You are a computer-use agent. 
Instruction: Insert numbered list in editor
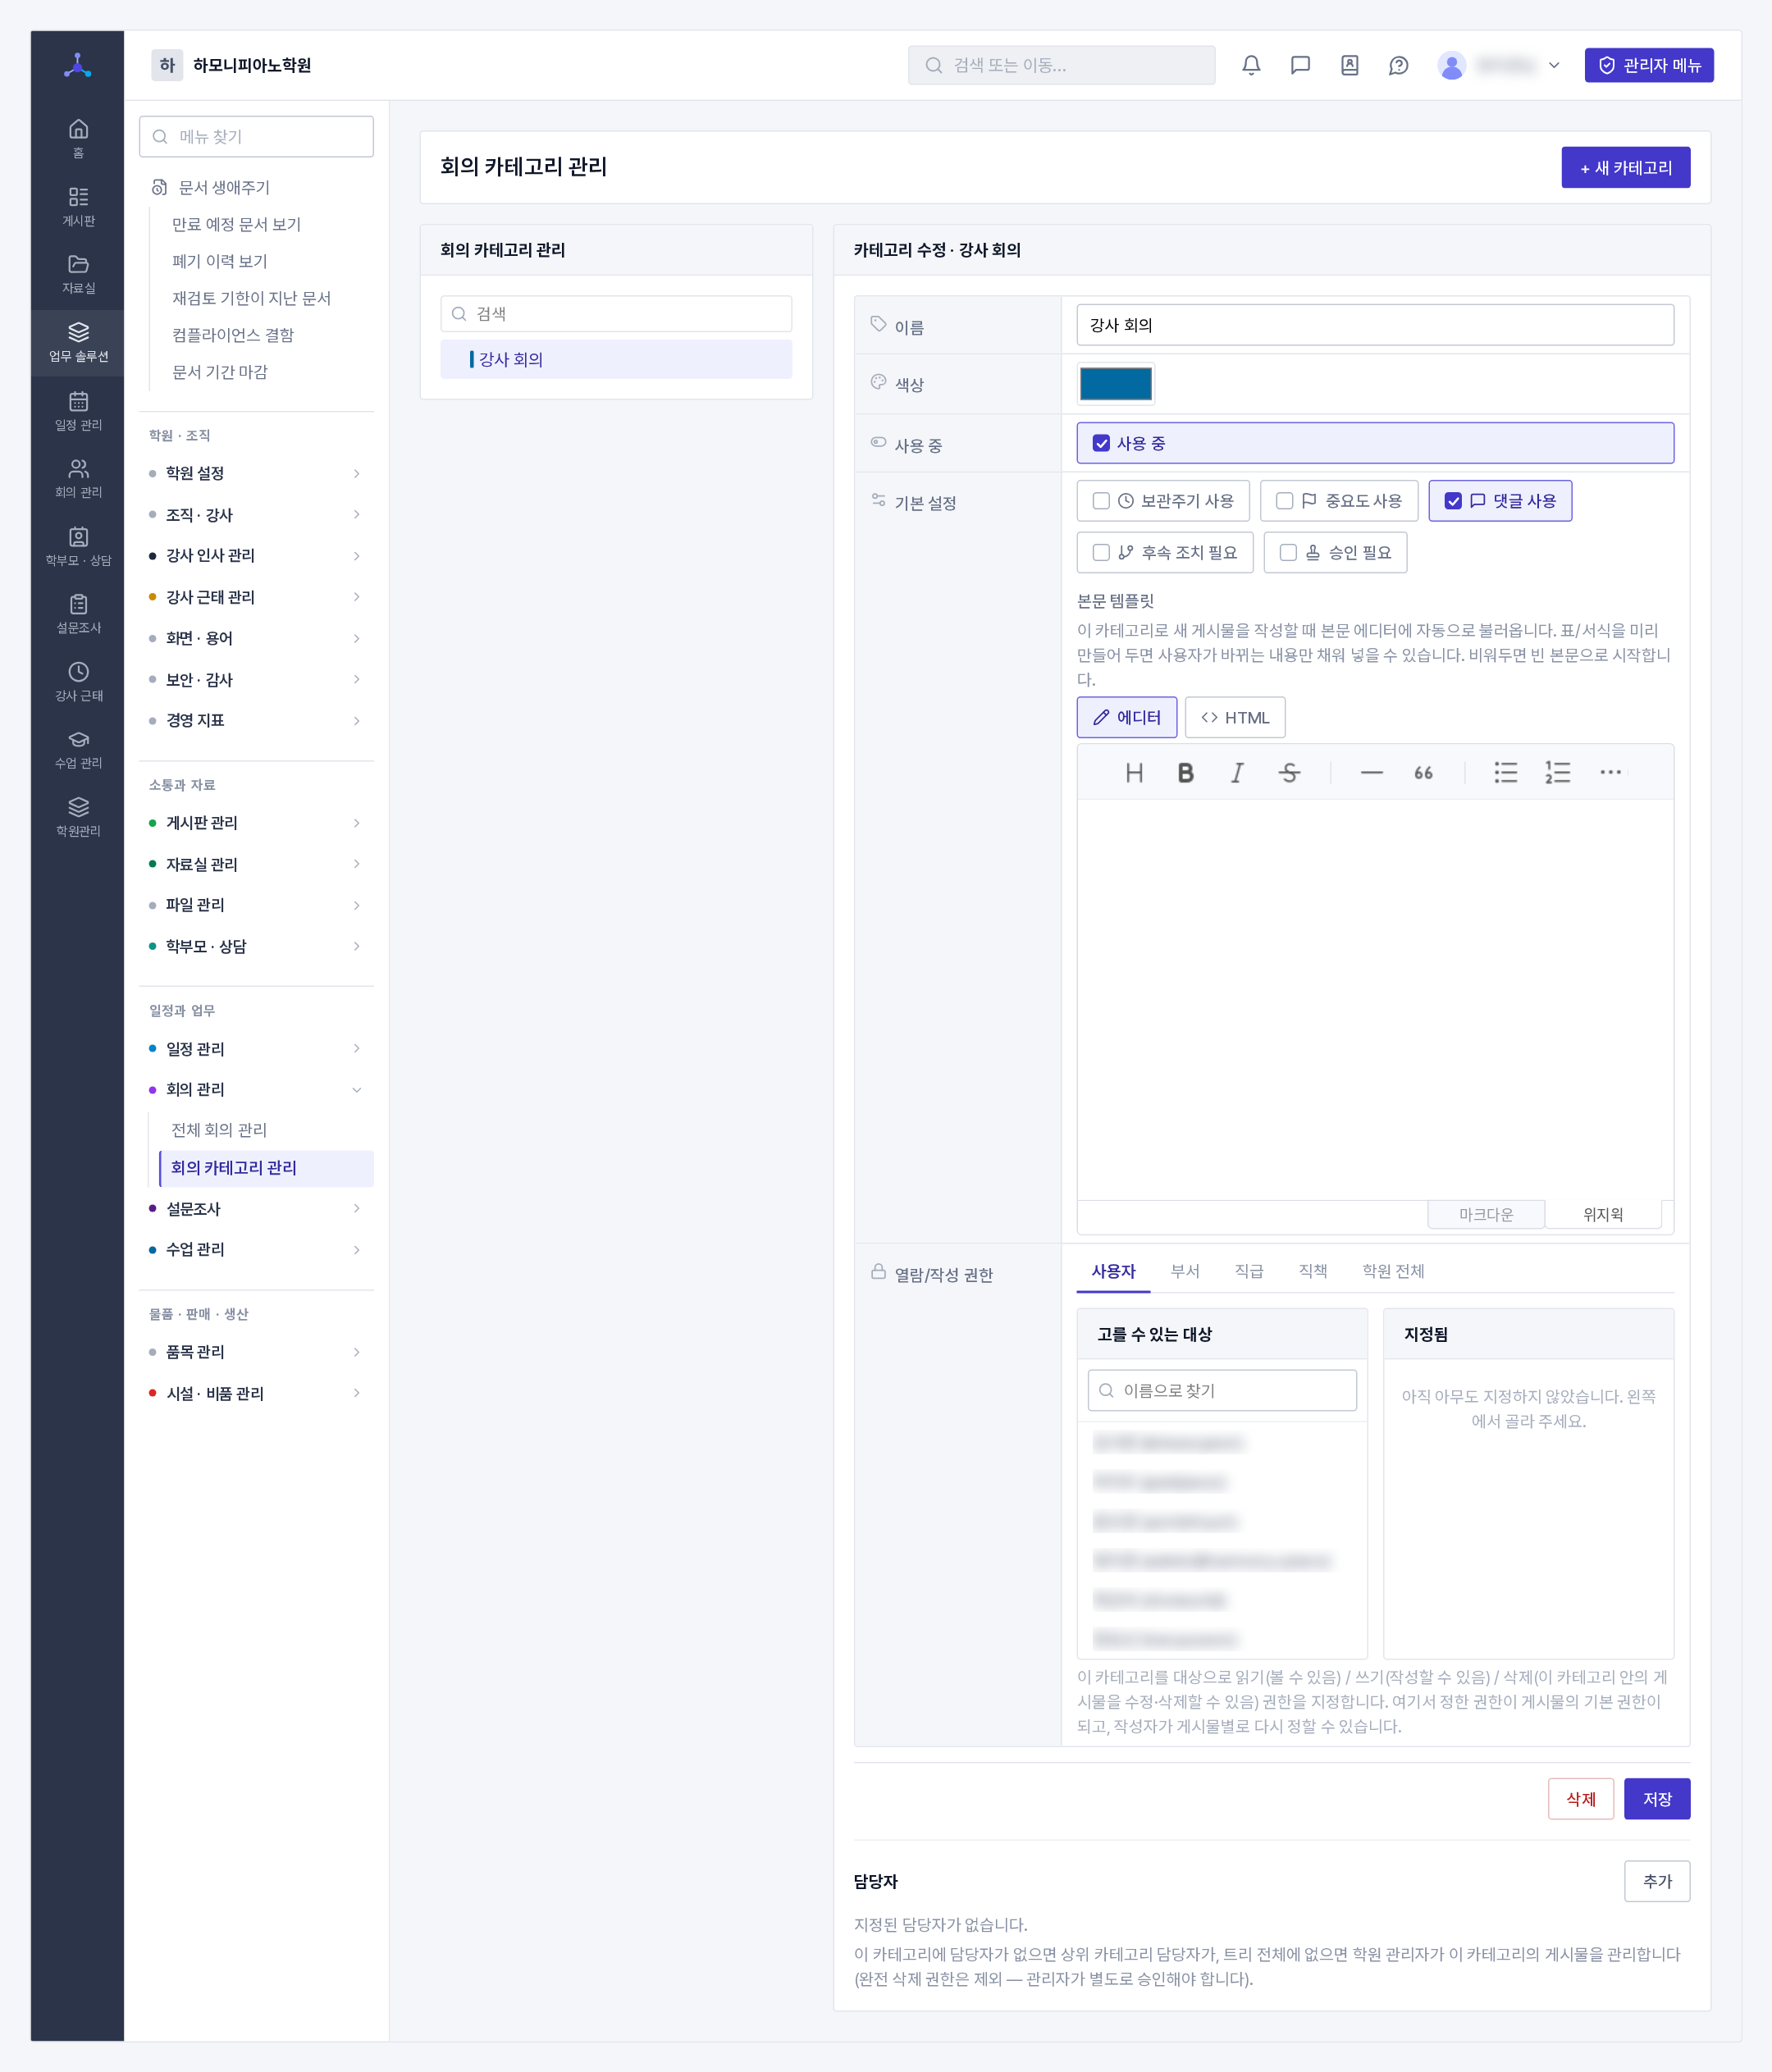coord(1558,773)
